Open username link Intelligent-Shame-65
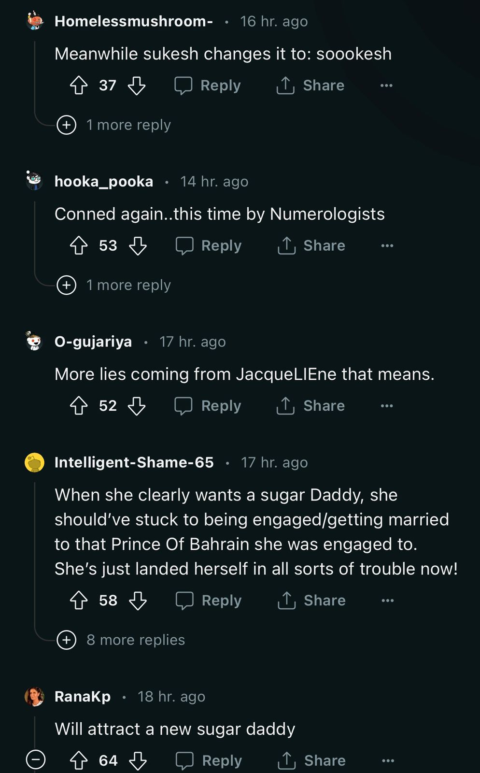 click(x=134, y=462)
